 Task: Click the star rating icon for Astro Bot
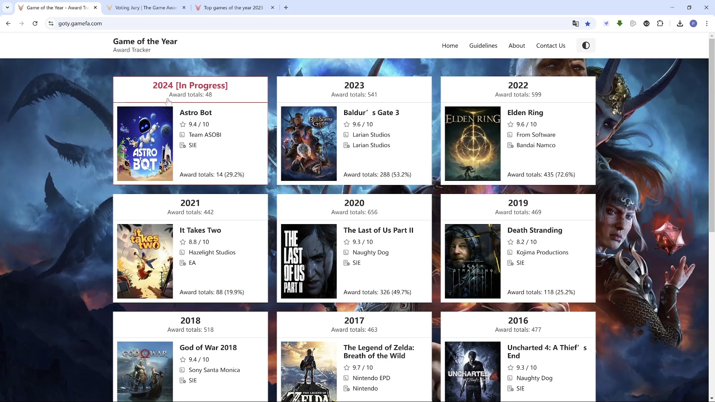182,124
